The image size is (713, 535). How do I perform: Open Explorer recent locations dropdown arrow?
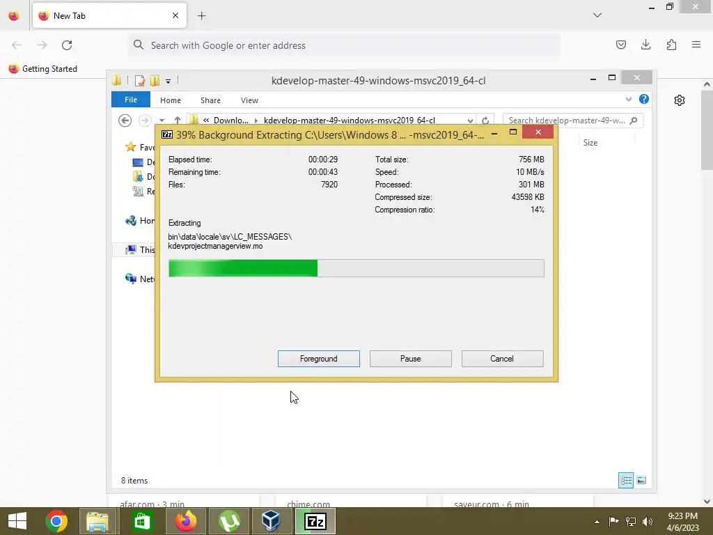162,121
